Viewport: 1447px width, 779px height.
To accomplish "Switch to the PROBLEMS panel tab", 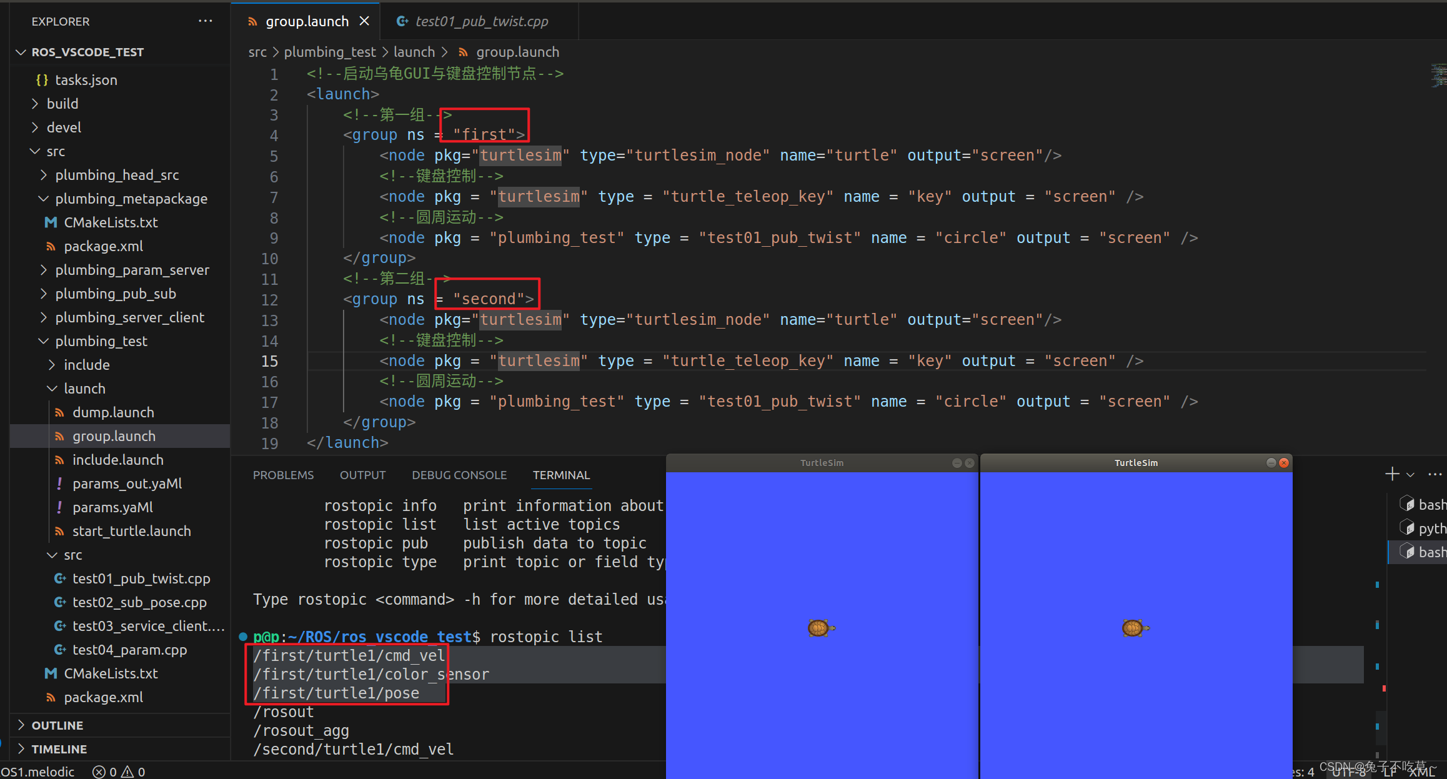I will (283, 475).
